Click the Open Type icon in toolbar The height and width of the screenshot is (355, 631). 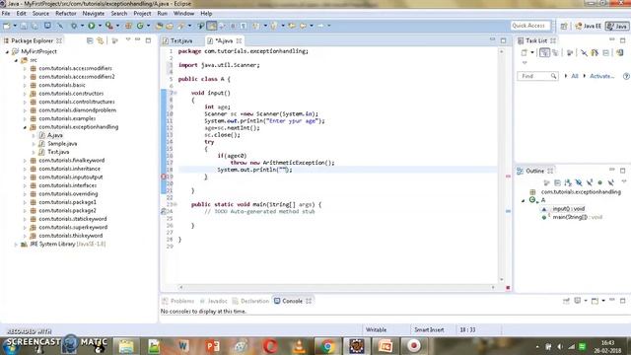click(159, 26)
